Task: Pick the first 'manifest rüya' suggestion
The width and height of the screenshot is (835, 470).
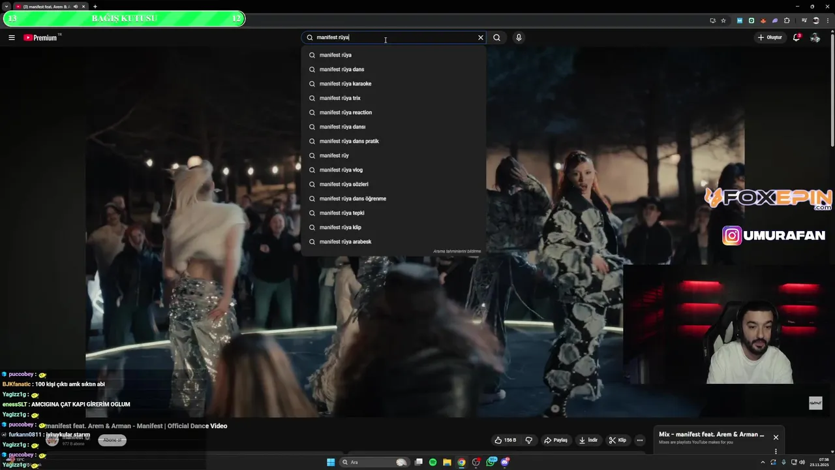Action: click(393, 55)
